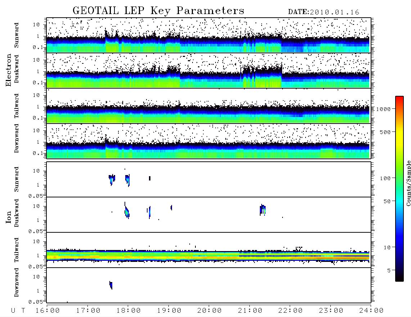Click the "1000" colorbar tick value

pyautogui.click(x=384, y=109)
